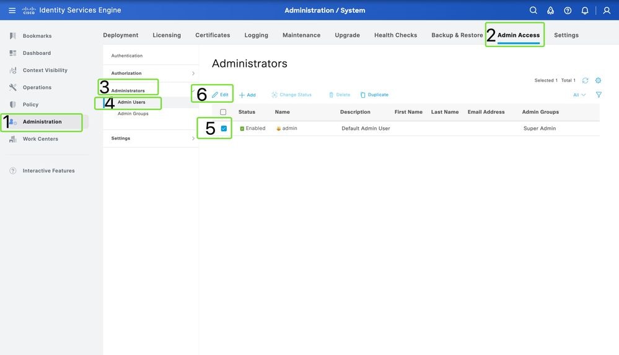Select Admin Users in the tree
The height and width of the screenshot is (355, 619).
click(x=131, y=102)
